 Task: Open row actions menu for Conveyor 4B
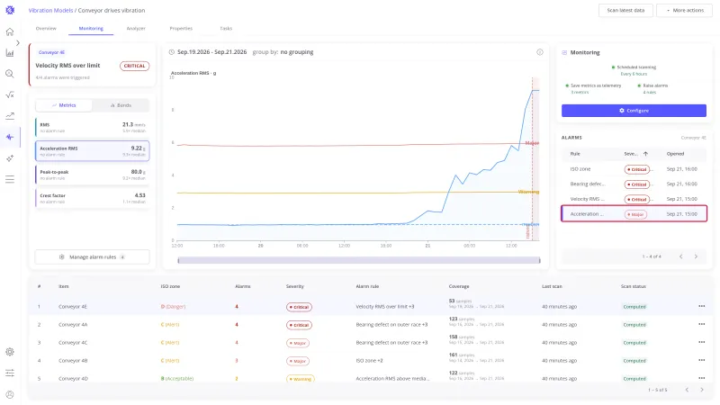[702, 360]
